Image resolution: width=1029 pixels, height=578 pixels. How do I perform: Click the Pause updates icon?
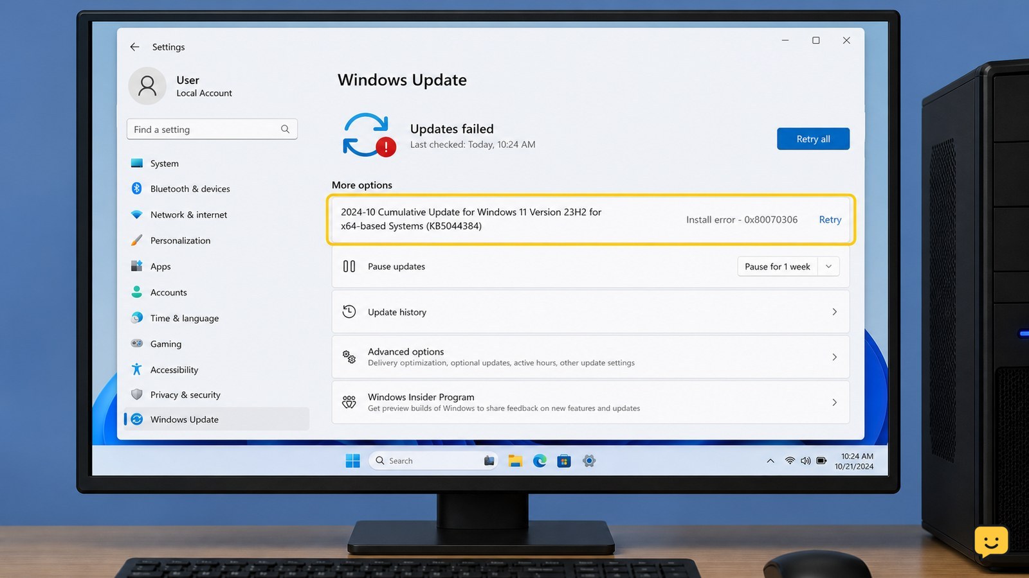point(349,266)
